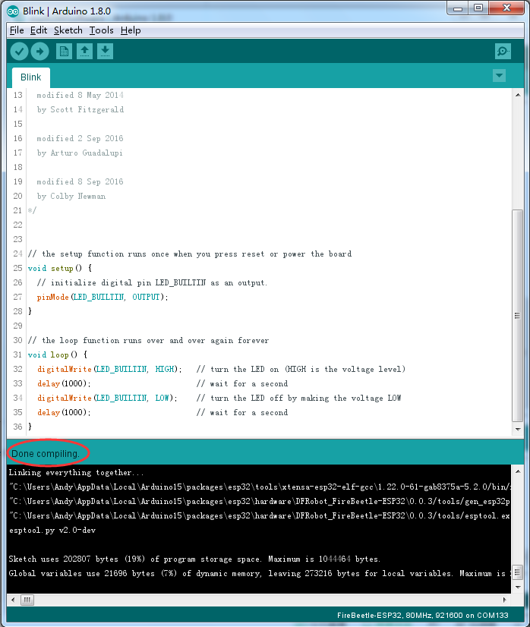This screenshot has width=530, height=627.
Task: Click console path with 'xtensa-esp32-elf-gcc'
Action: click(x=260, y=487)
